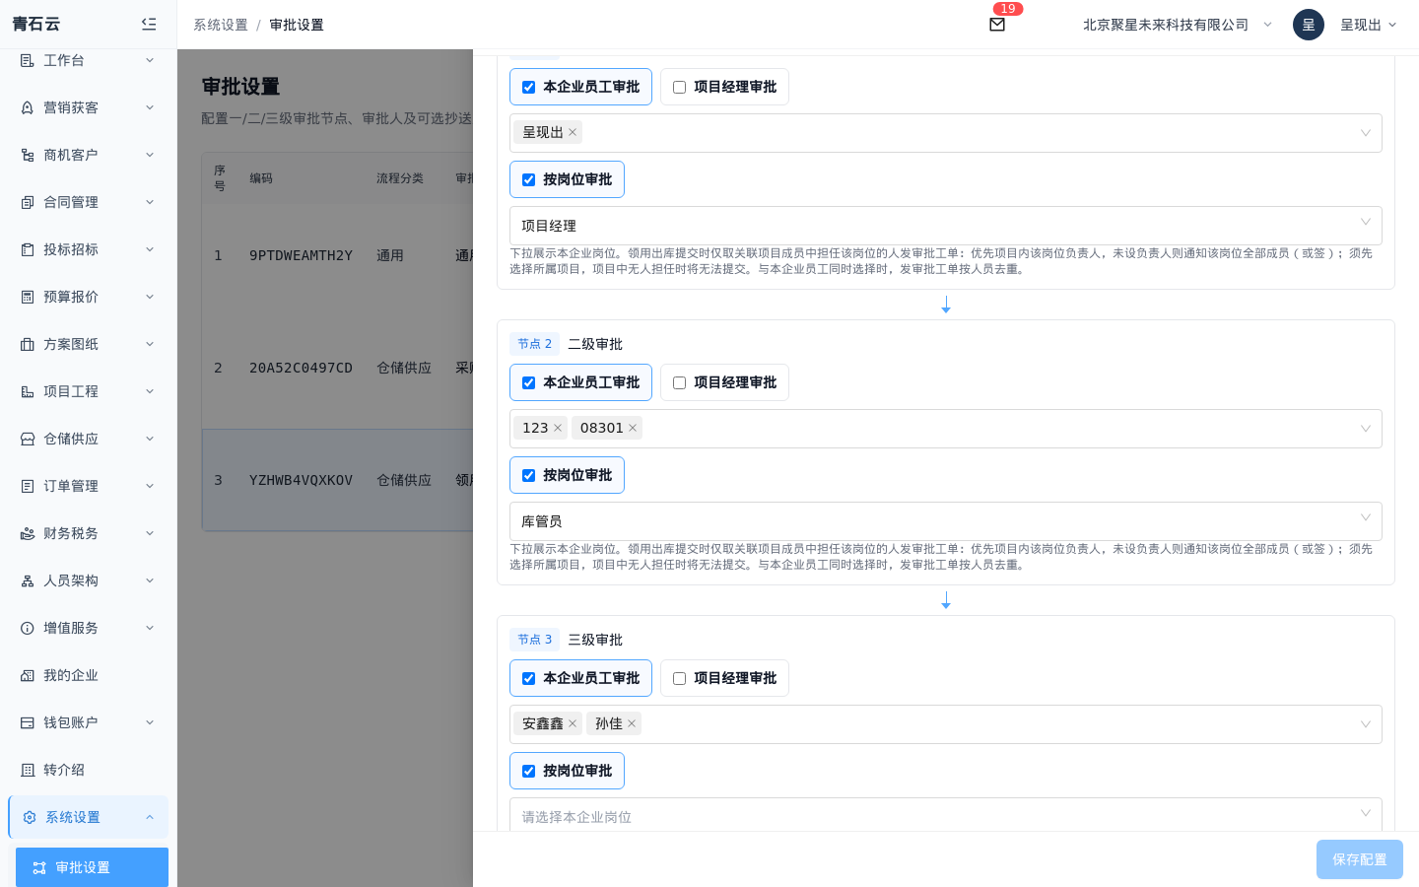Image resolution: width=1419 pixels, height=887 pixels.
Task: Select table row 20A52C0497CD
Action: point(338,368)
